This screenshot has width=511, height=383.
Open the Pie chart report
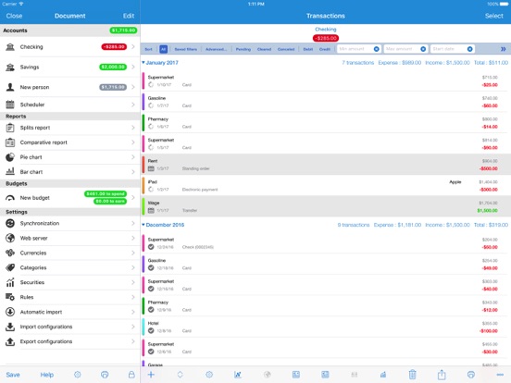(x=70, y=157)
